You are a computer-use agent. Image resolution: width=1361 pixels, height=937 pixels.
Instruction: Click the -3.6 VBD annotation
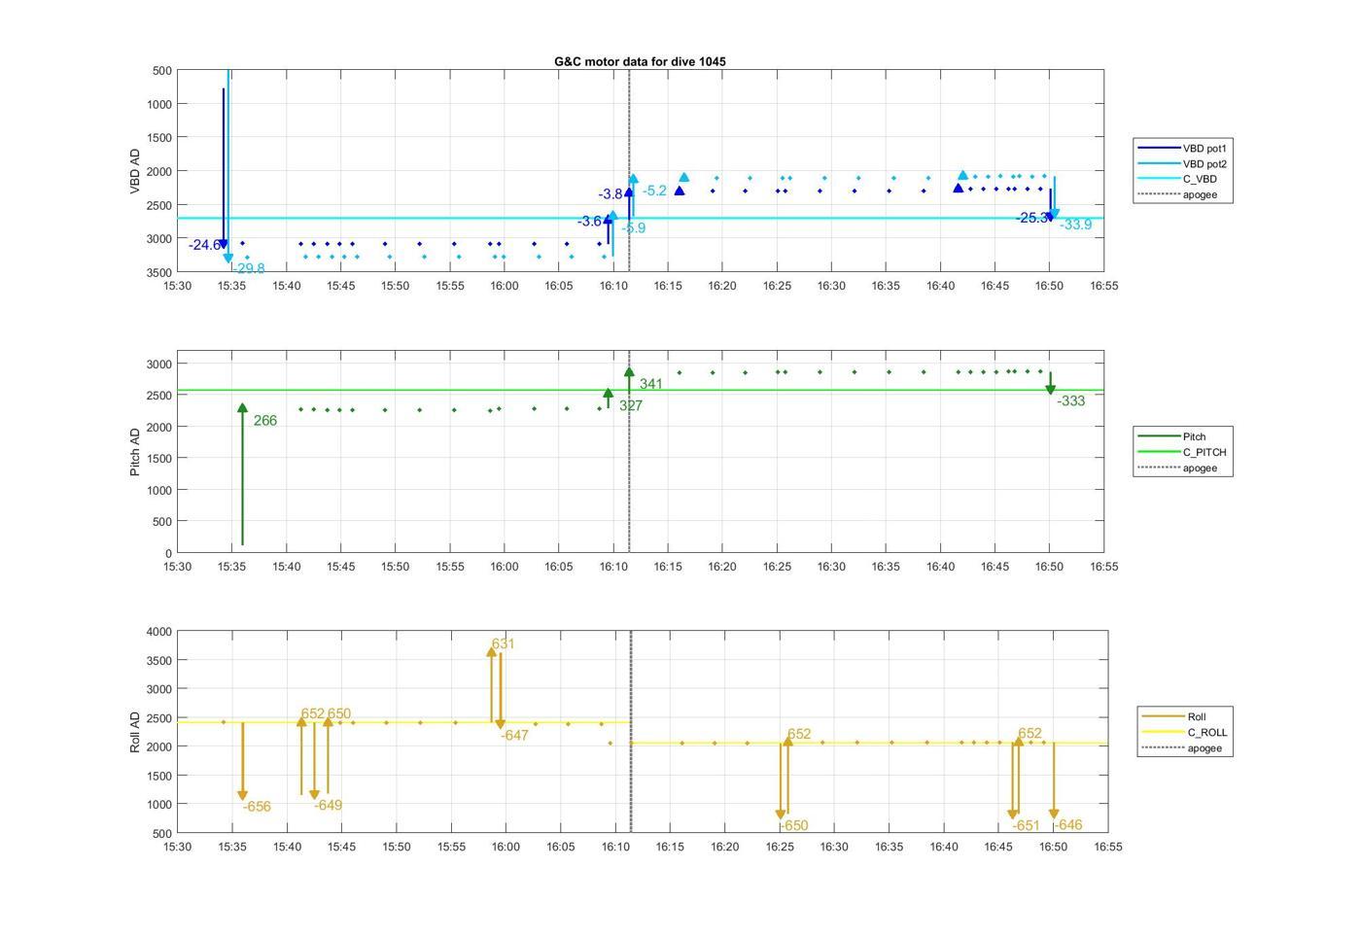[590, 222]
